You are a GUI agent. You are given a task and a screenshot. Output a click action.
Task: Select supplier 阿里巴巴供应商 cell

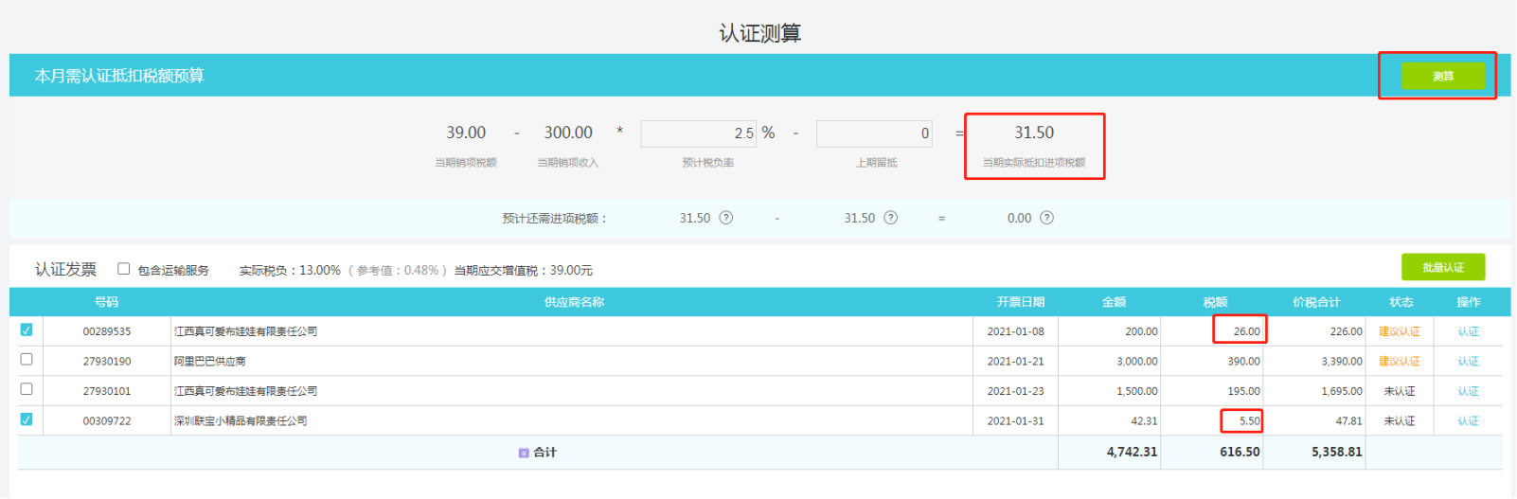572,362
